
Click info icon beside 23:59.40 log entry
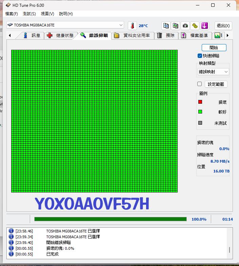pos(11,242)
